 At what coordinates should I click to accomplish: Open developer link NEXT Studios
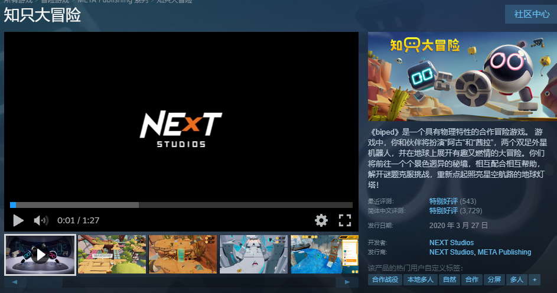451,243
